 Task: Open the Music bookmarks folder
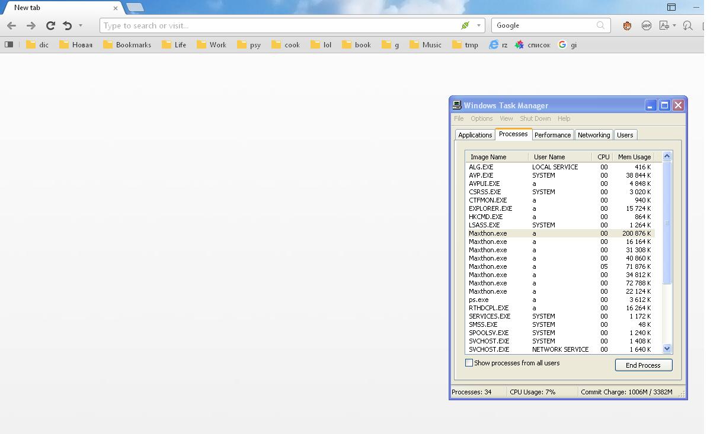tap(426, 44)
